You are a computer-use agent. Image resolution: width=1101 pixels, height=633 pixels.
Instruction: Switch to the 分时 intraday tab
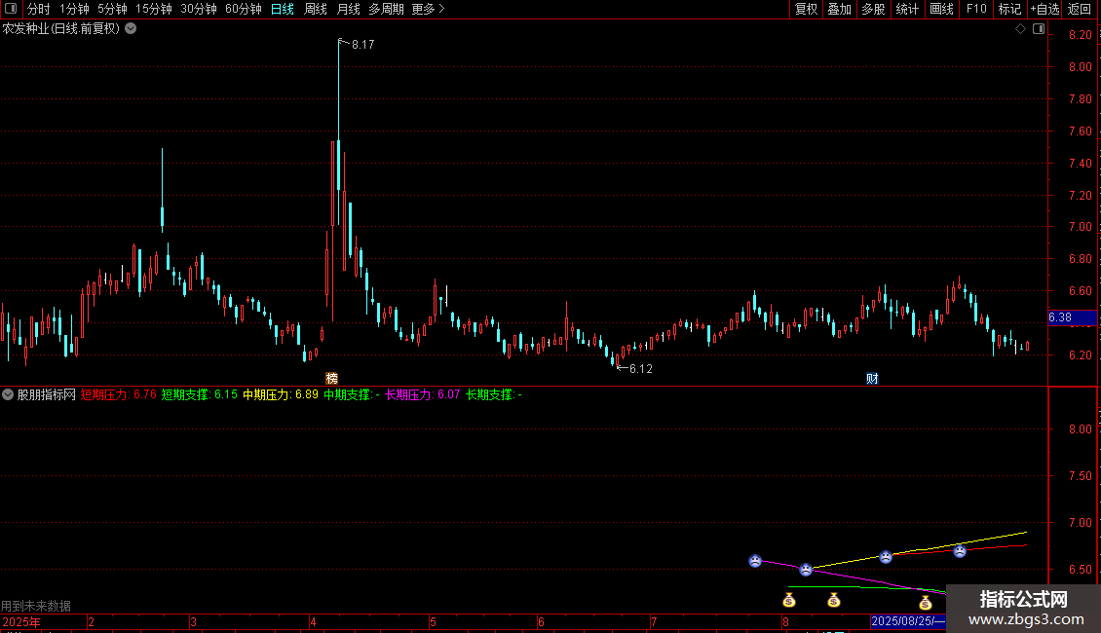(39, 9)
